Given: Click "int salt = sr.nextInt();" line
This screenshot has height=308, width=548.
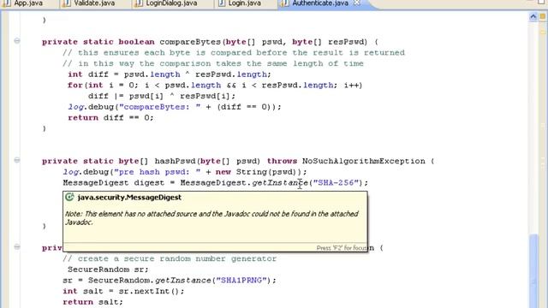Looking at the screenshot, I should [x=123, y=291].
